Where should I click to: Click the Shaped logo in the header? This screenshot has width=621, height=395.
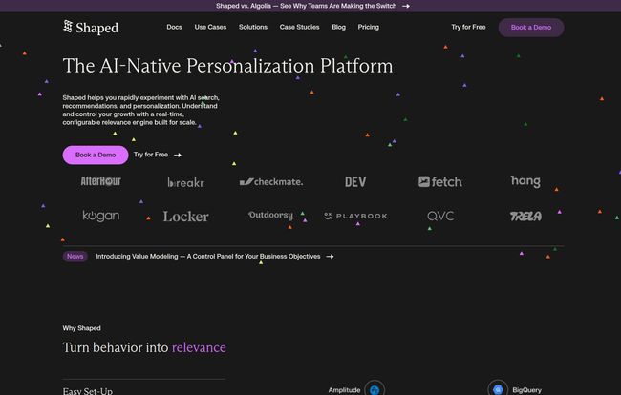coord(91,28)
